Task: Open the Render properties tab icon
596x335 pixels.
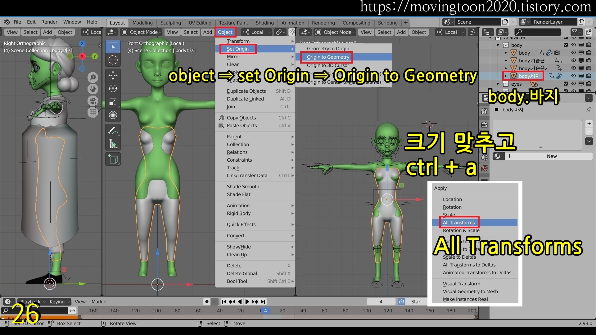Action: pos(484,125)
